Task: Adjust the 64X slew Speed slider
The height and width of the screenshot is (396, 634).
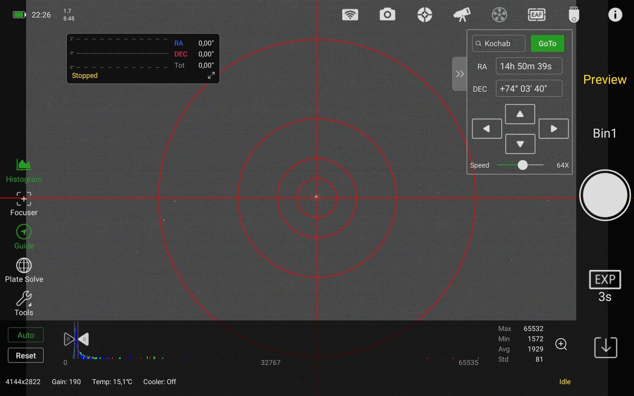Action: [x=523, y=165]
